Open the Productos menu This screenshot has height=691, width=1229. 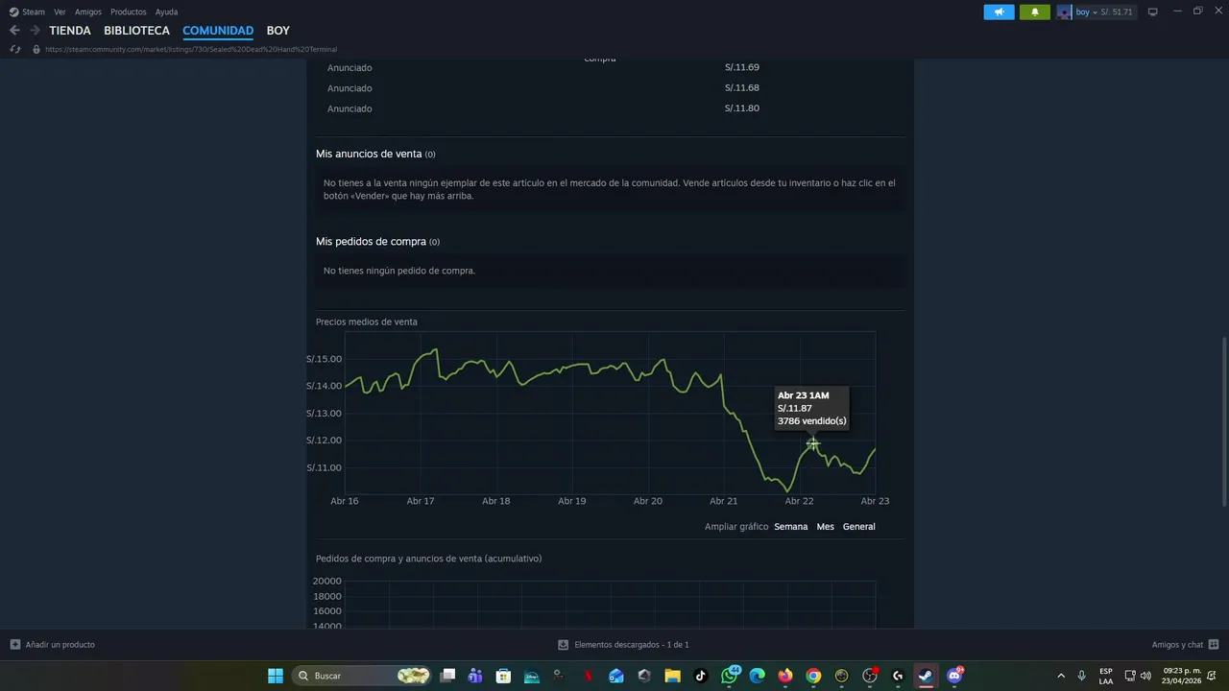pyautogui.click(x=129, y=12)
